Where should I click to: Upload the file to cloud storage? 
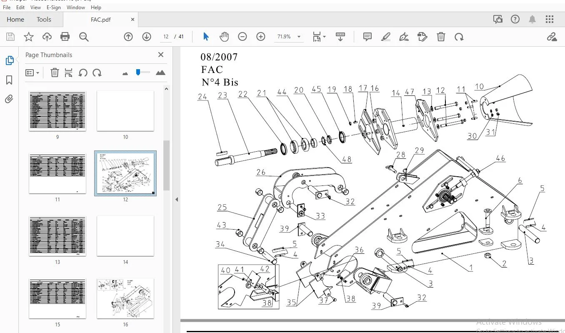click(47, 37)
